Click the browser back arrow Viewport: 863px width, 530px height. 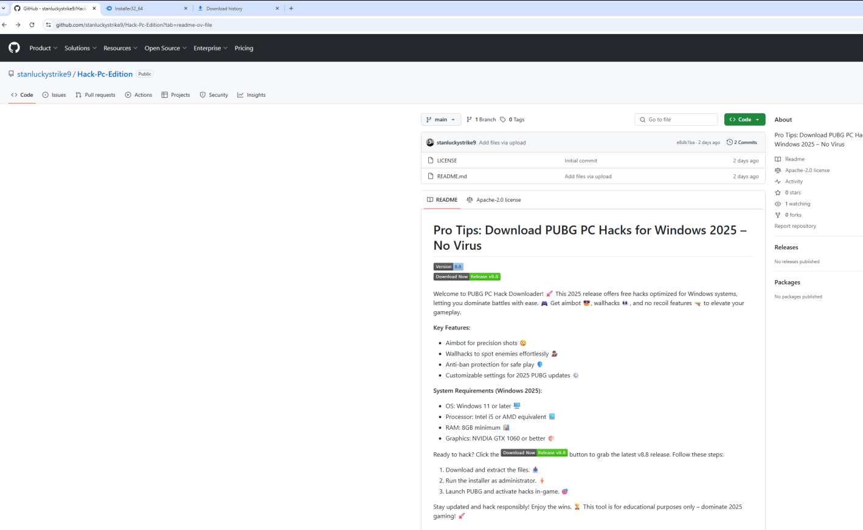tap(4, 25)
